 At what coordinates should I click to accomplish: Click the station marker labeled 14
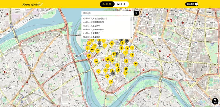[x=96, y=61]
